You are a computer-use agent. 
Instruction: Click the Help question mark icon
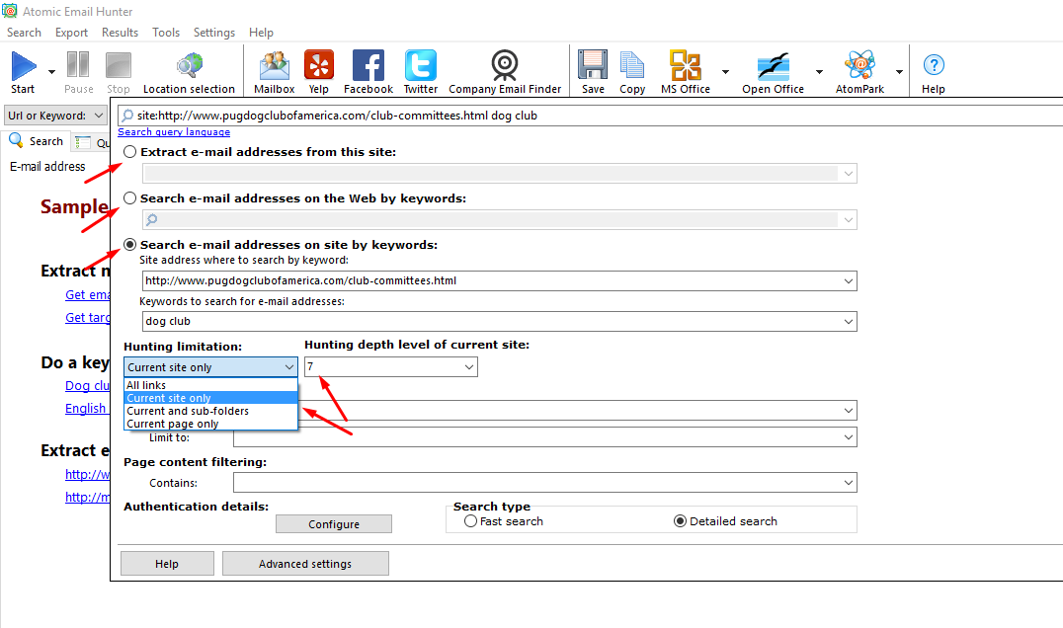tap(934, 65)
